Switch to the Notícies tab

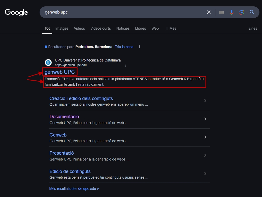[123, 28]
